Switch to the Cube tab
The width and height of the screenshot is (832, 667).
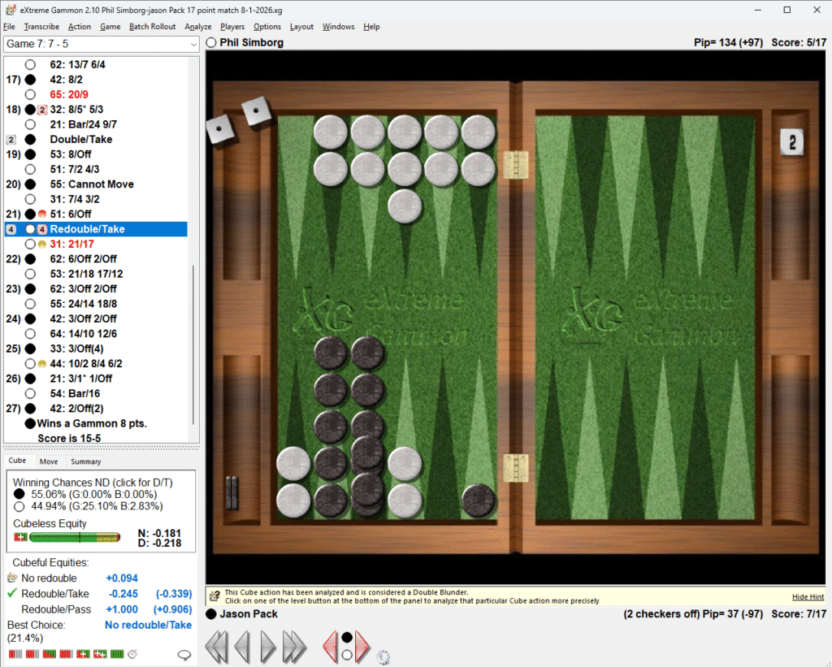point(17,461)
